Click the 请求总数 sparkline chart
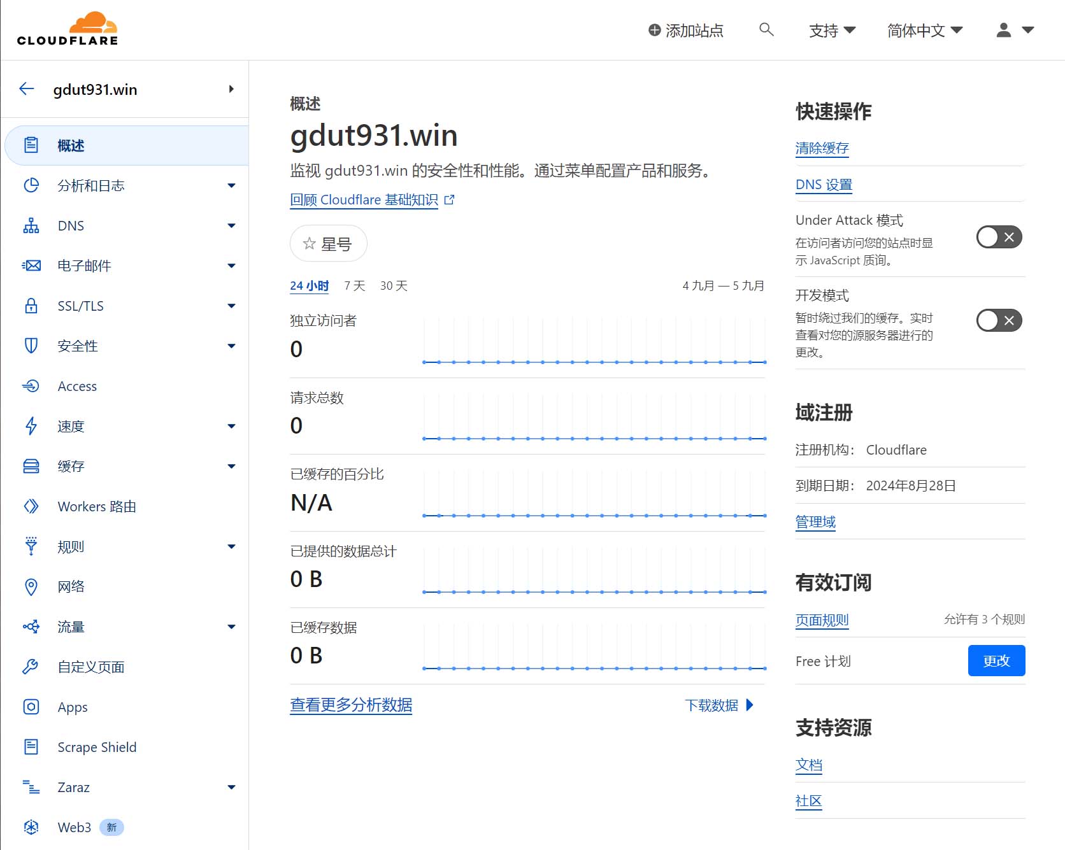 pyautogui.click(x=594, y=418)
